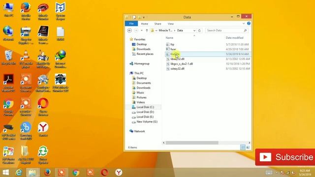
Task: Select Desktop under Favorites
Action: 141,44
